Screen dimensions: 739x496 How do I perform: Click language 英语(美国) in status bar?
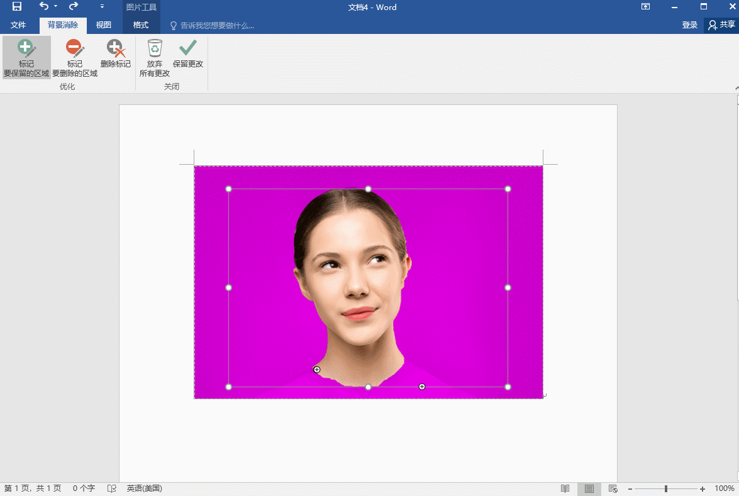[x=144, y=488]
